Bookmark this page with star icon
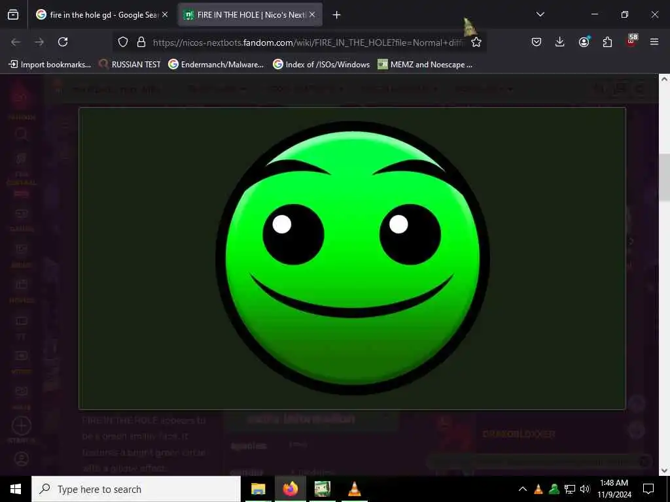 [476, 42]
